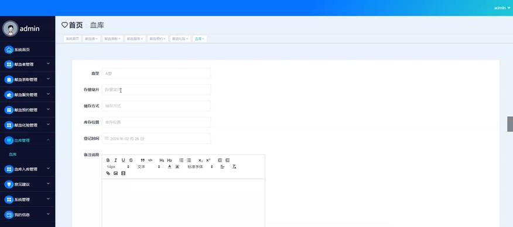This screenshot has height=227, width=513.
Task: Apply Heading 1 (H1) formatting
Action: click(x=162, y=160)
